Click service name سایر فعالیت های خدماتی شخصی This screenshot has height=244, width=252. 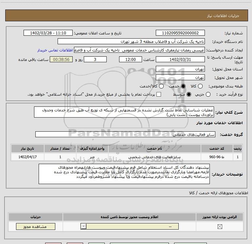click(154, 157)
